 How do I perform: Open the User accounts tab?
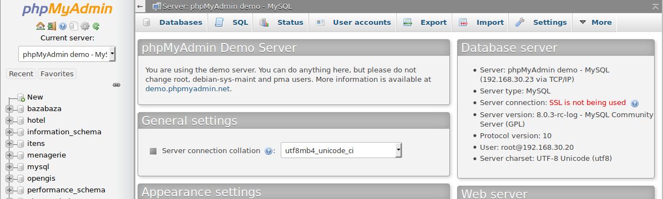pyautogui.click(x=353, y=23)
